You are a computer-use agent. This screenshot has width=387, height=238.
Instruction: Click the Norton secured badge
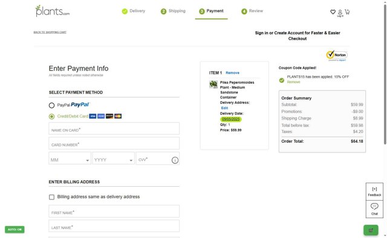(x=337, y=55)
